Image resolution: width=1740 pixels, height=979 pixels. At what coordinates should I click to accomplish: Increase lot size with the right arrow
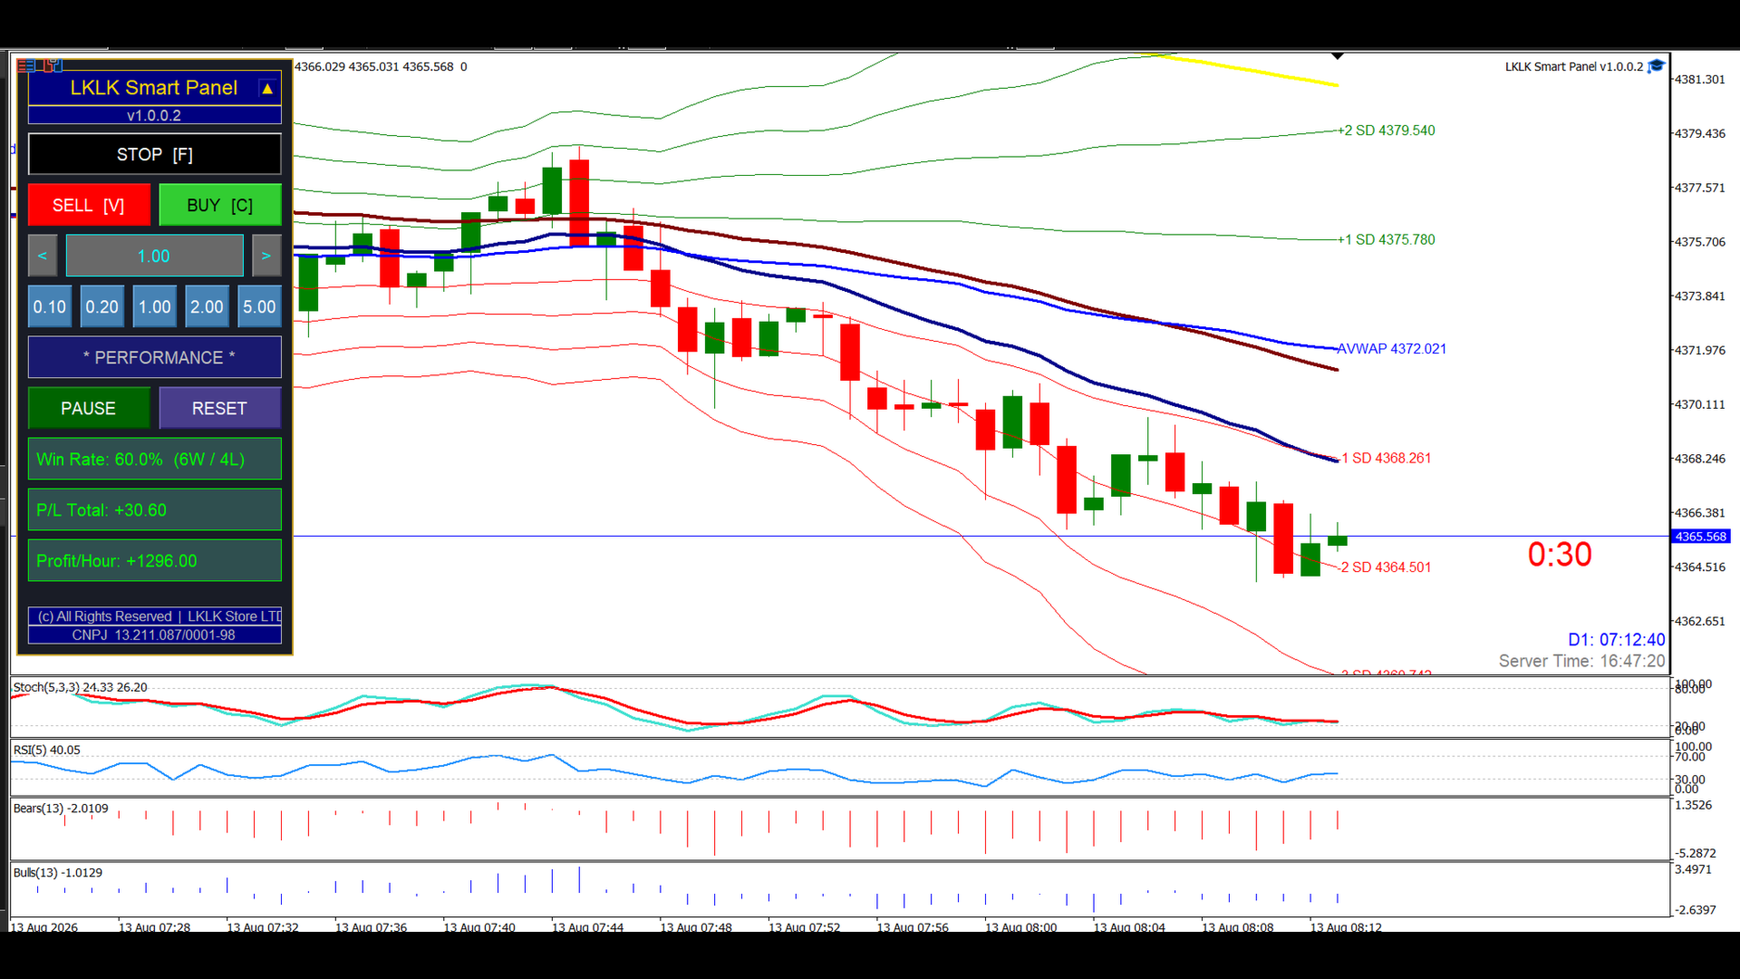tap(266, 256)
